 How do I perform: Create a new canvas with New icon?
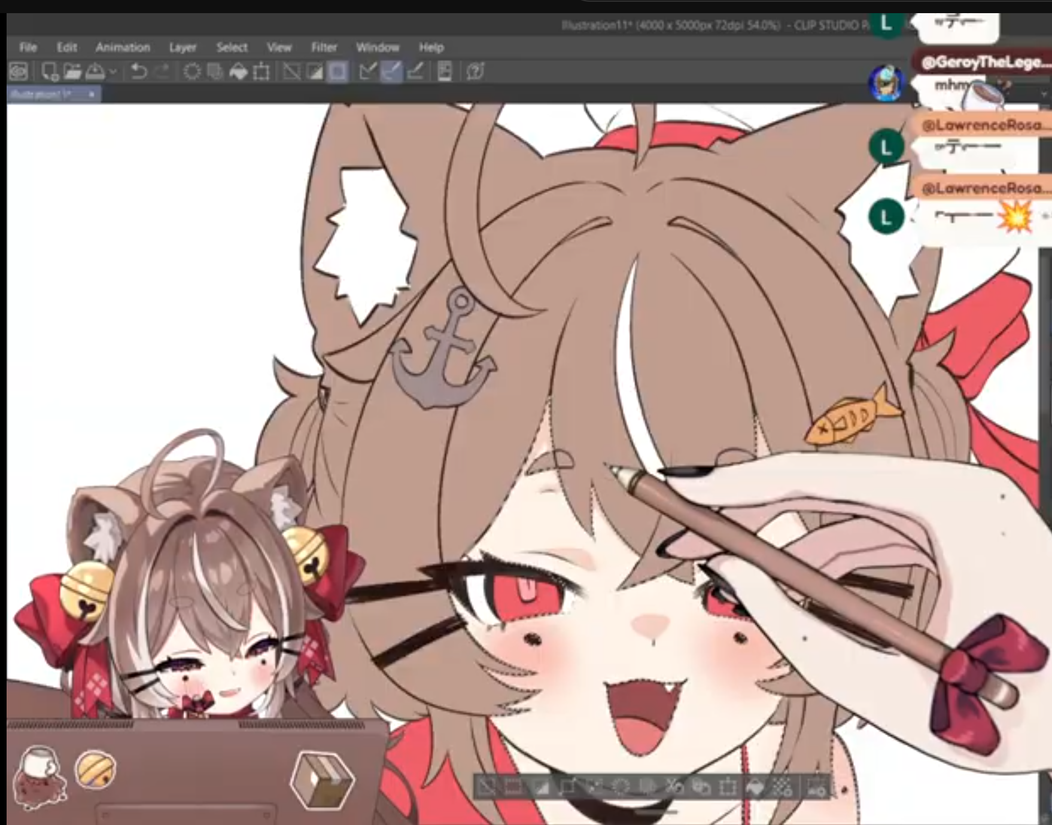(50, 72)
